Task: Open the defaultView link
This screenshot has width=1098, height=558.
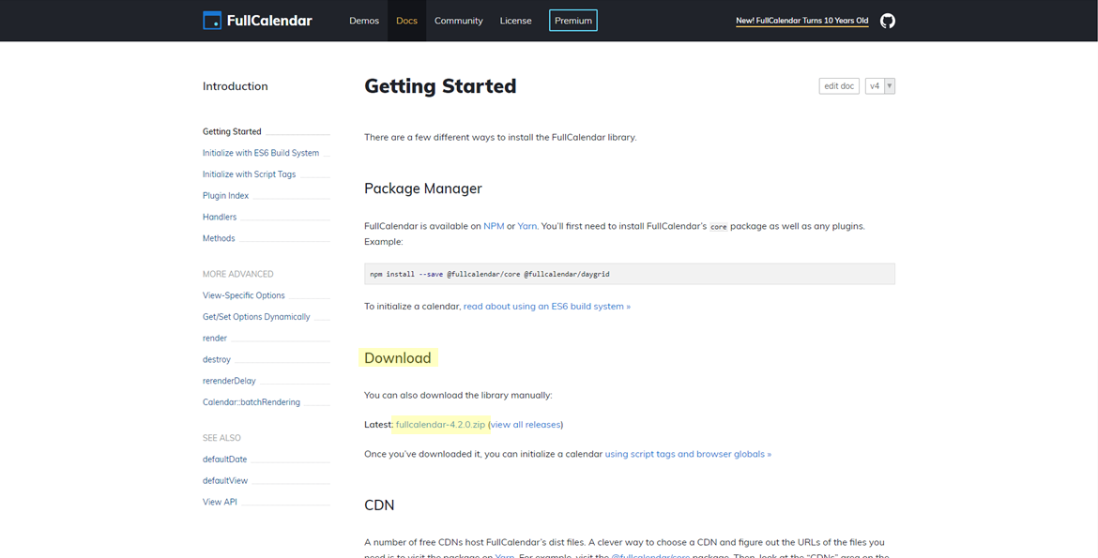Action: click(x=225, y=481)
